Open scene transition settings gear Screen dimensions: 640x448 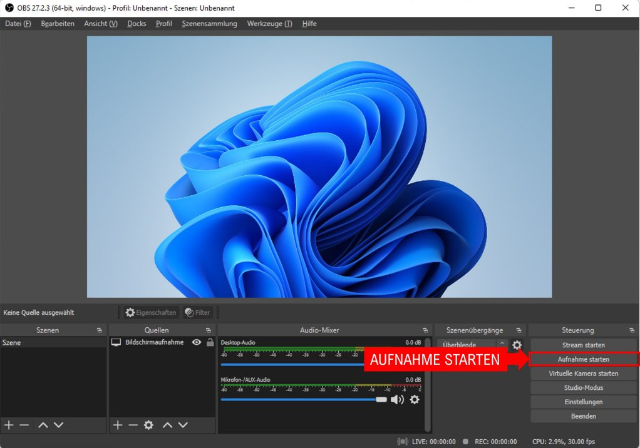point(517,345)
